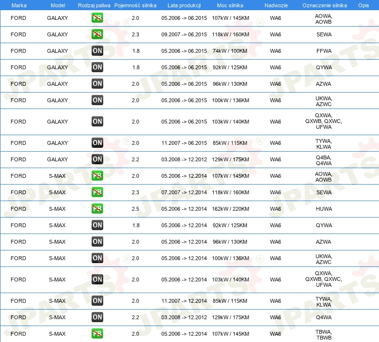
Task: Click the engine capacity 2.5
Action: pyautogui.click(x=135, y=209)
